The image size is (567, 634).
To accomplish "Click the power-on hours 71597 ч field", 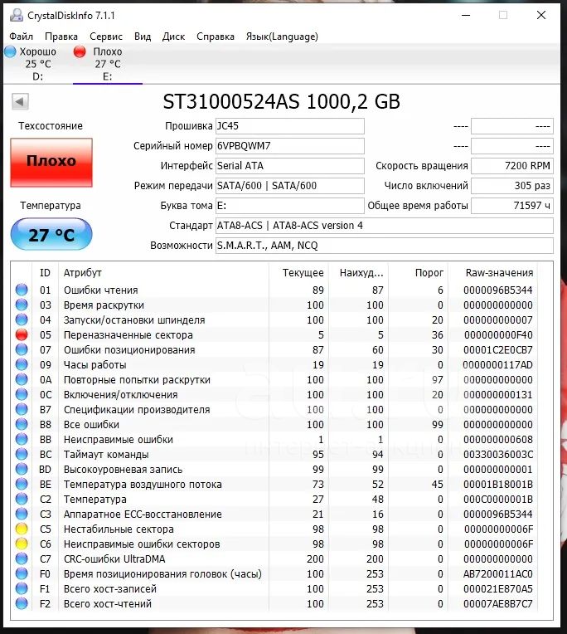I will click(512, 206).
